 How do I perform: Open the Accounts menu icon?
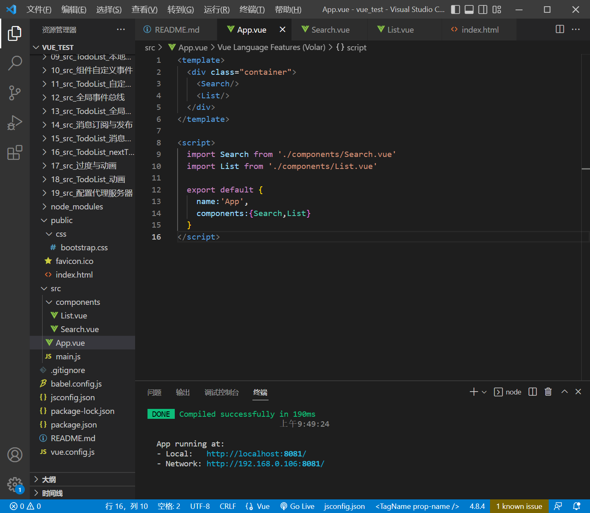(x=15, y=455)
